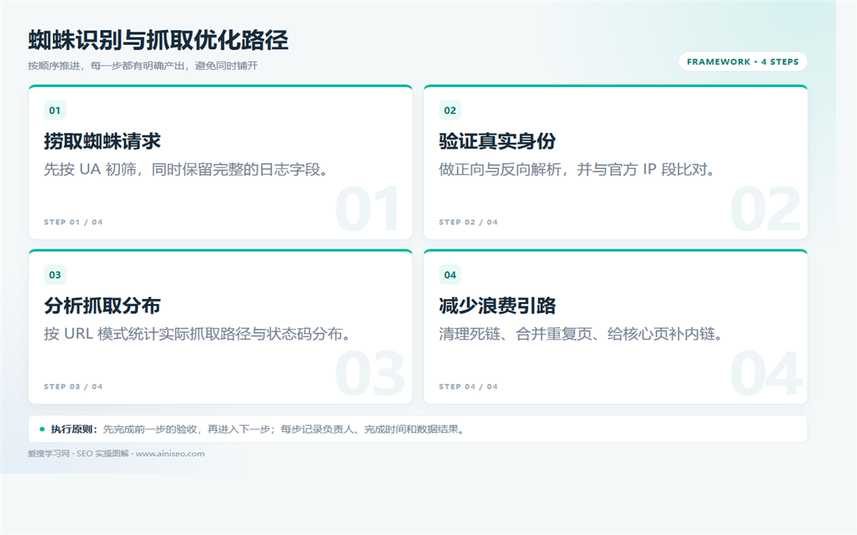Click the STEP 03 / 04 label
857x535 pixels.
(x=74, y=387)
